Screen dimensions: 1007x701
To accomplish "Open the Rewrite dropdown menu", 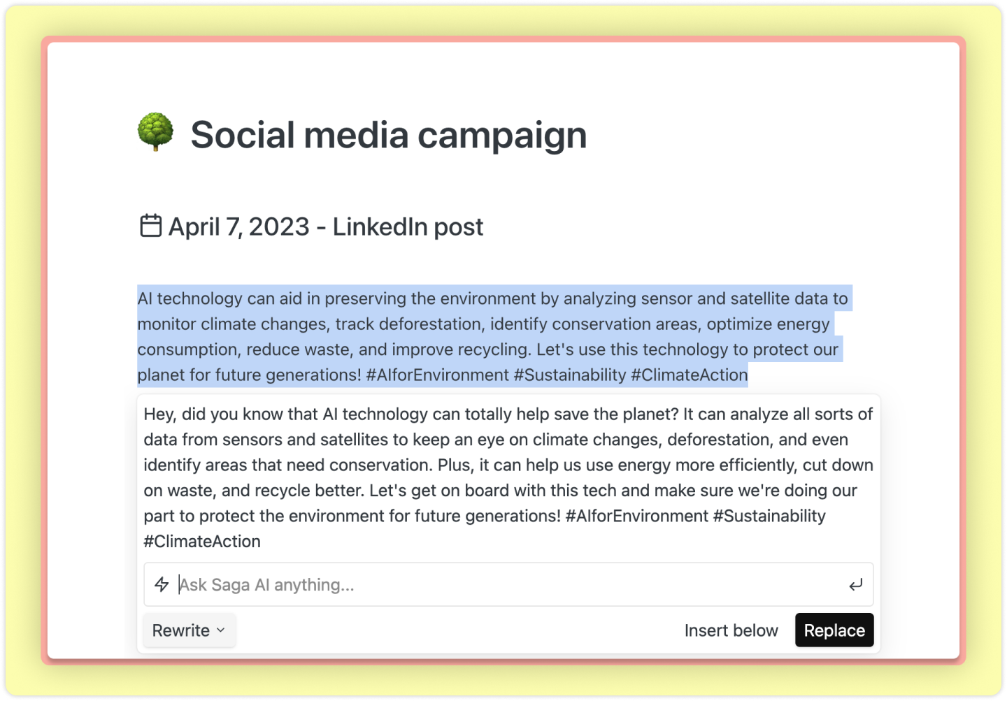I will click(189, 630).
